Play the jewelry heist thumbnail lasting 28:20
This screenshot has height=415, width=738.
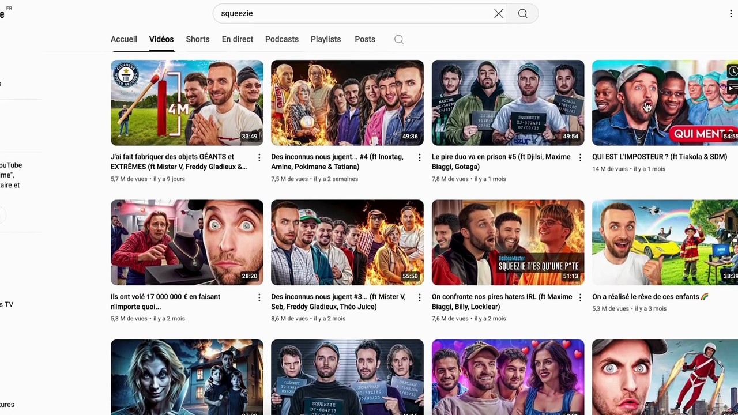(187, 243)
